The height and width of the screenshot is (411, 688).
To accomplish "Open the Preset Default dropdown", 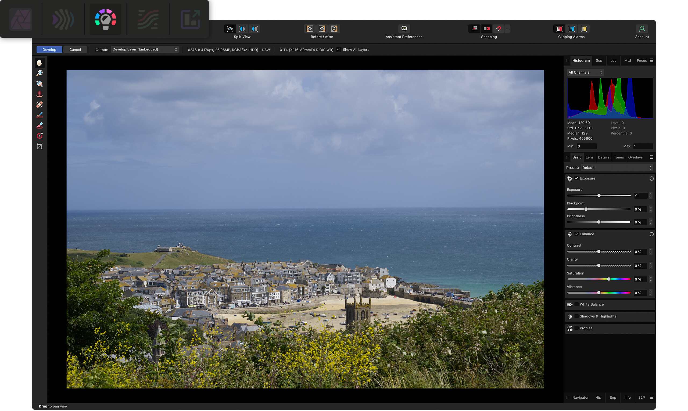I will [x=617, y=168].
